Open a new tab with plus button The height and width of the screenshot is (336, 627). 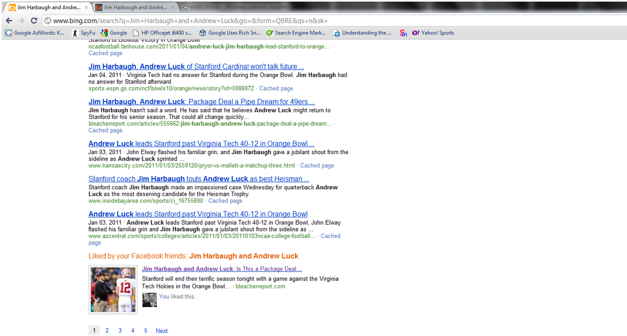point(186,7)
